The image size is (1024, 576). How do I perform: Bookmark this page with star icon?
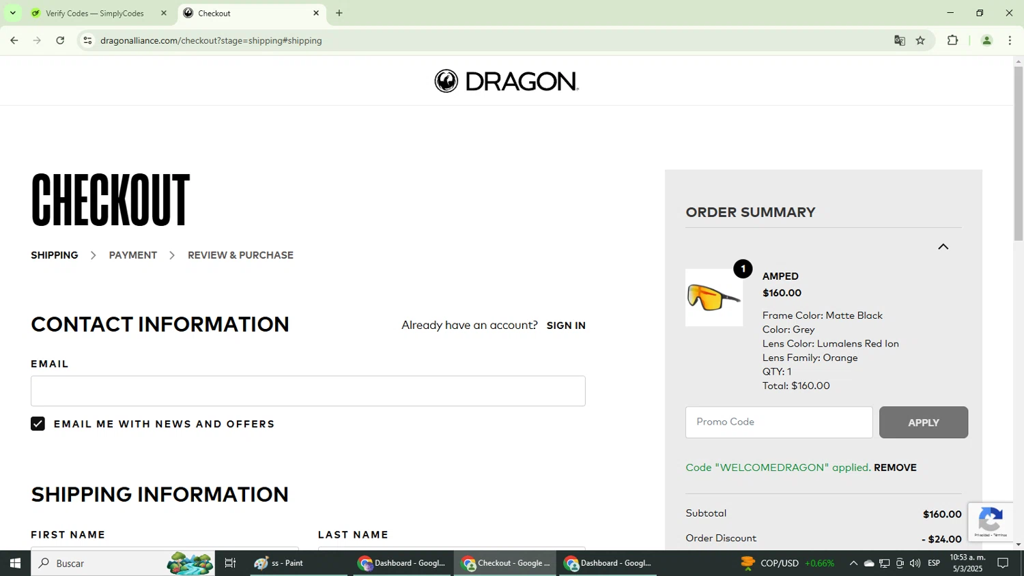(920, 40)
